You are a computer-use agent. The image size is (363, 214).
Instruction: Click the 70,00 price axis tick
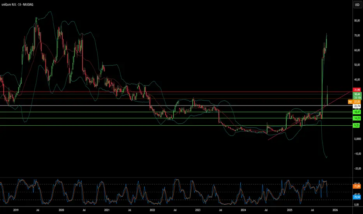(357, 35)
